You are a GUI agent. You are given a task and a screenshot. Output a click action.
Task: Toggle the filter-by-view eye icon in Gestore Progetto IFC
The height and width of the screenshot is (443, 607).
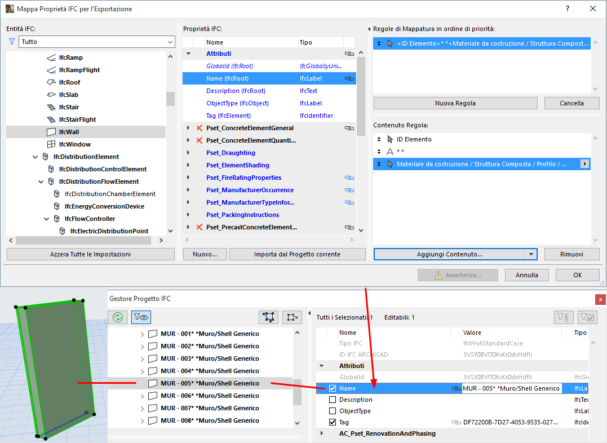point(141,317)
